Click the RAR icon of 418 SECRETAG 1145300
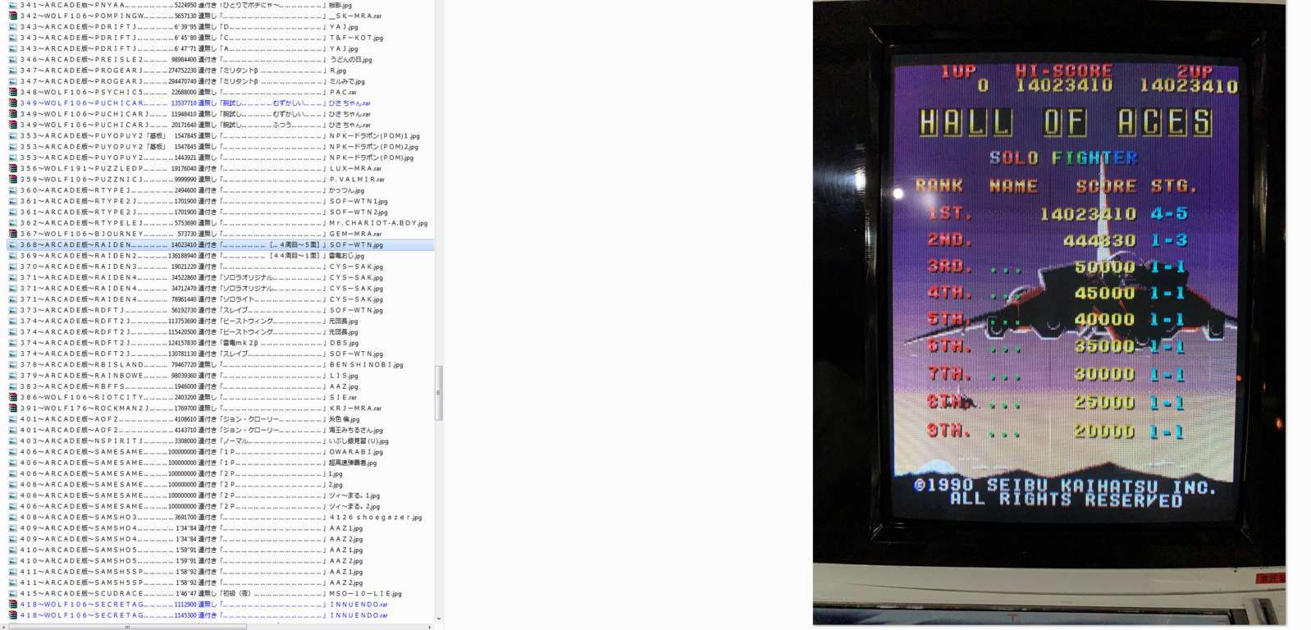 coord(12,615)
